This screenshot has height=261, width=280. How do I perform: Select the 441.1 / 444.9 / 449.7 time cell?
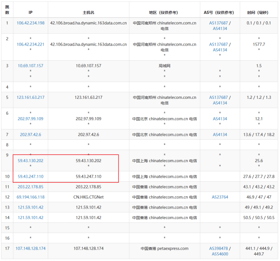click(x=259, y=251)
